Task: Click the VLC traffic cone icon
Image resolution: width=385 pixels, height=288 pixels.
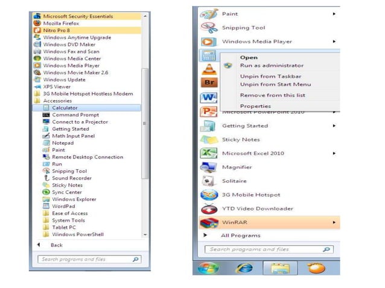Action: (209, 69)
